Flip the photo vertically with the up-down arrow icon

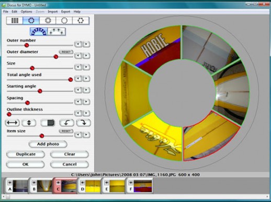pyautogui.click(x=29, y=123)
